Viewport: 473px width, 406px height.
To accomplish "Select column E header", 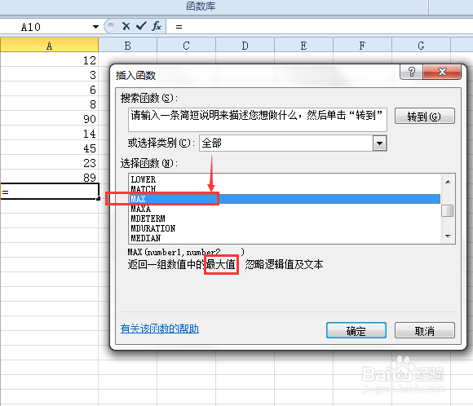I will tap(303, 45).
